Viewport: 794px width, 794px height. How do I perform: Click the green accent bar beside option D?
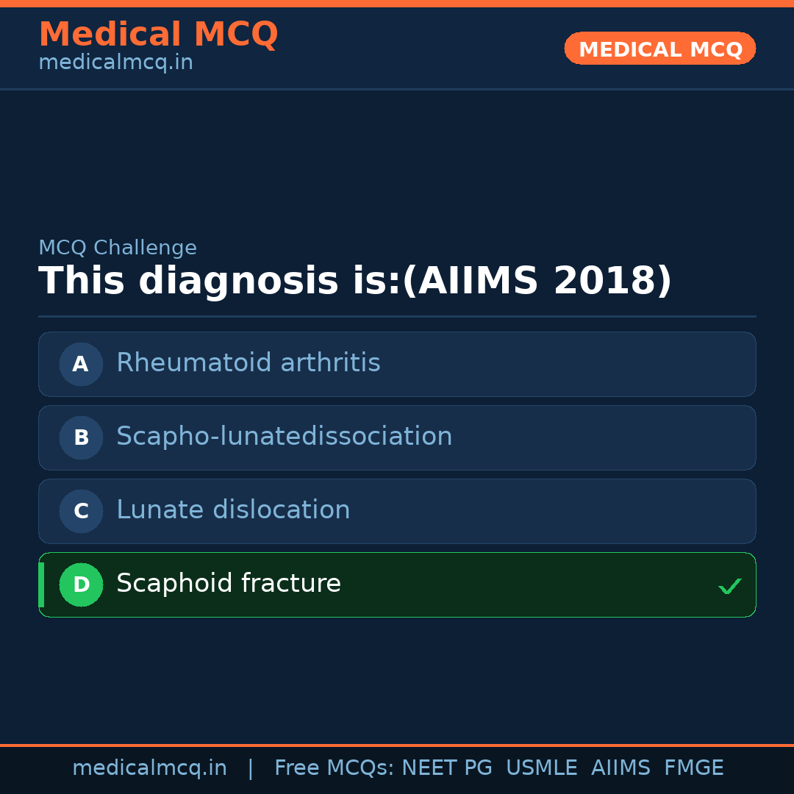[41, 584]
